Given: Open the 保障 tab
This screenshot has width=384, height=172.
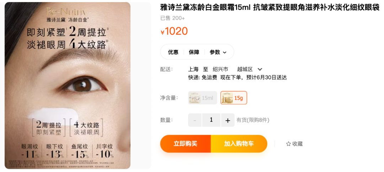Looking at the screenshot, I should tap(194, 52).
